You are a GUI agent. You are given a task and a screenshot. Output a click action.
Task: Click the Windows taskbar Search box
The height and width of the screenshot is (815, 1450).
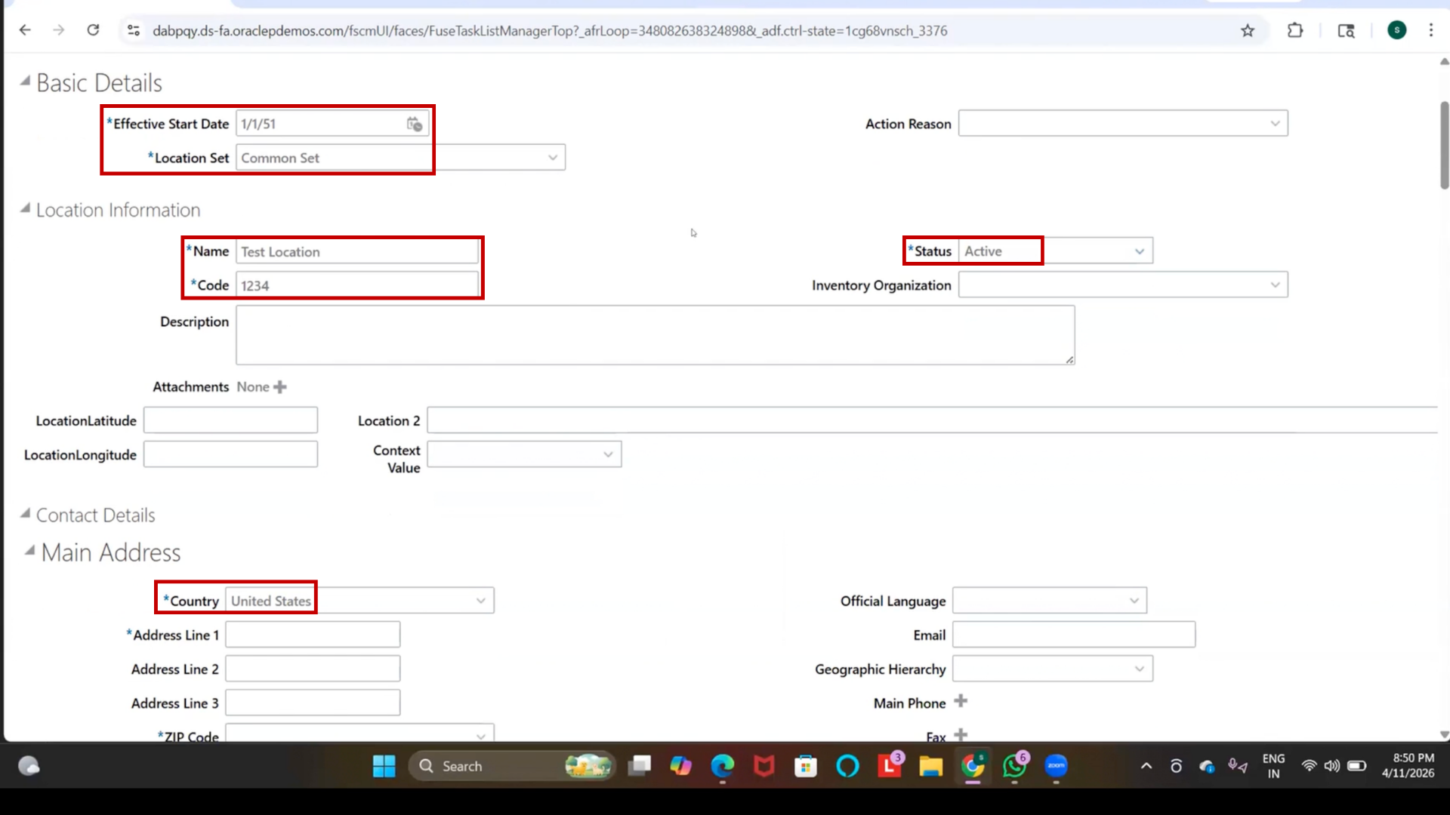pyautogui.click(x=512, y=766)
